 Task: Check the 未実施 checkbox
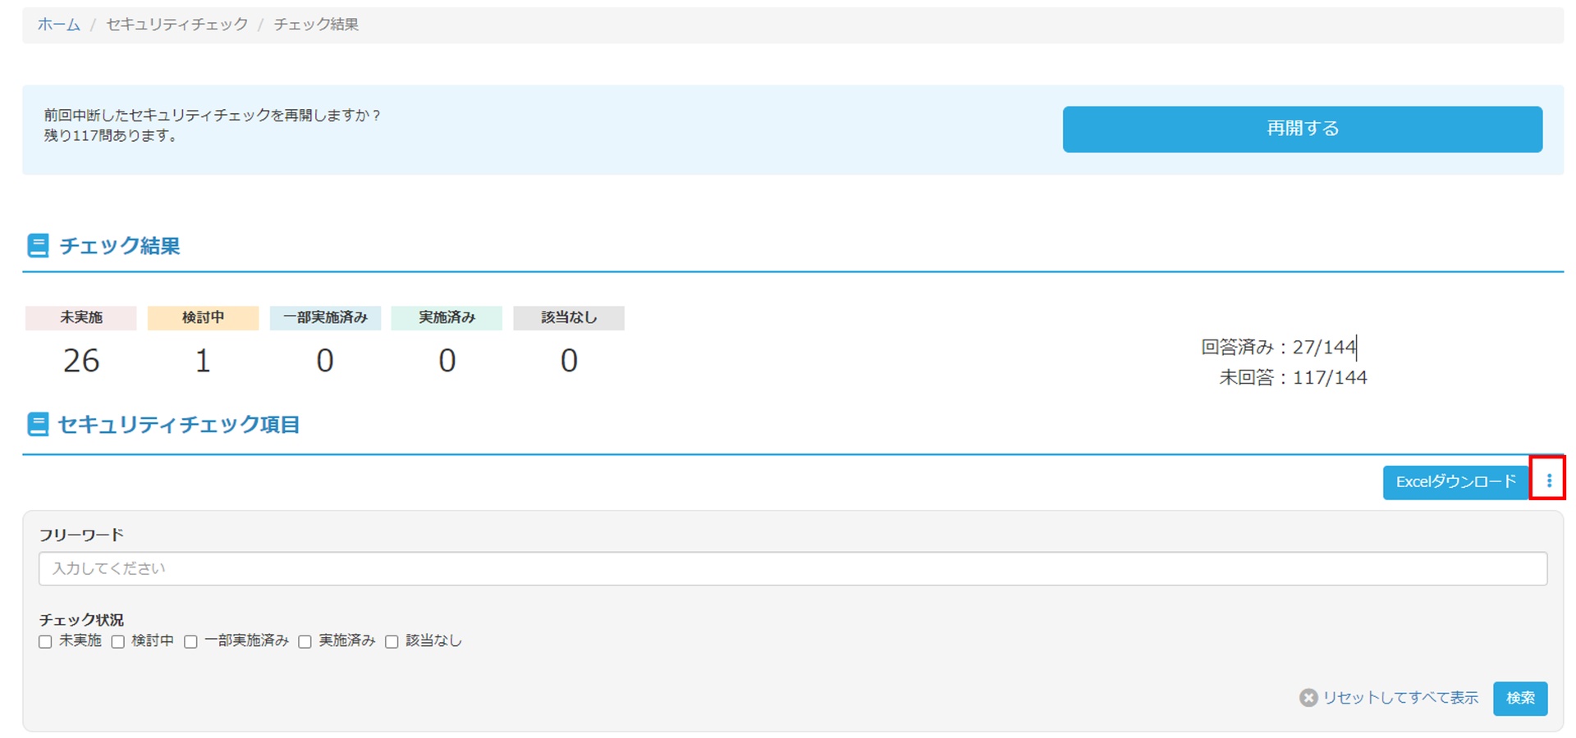[45, 642]
